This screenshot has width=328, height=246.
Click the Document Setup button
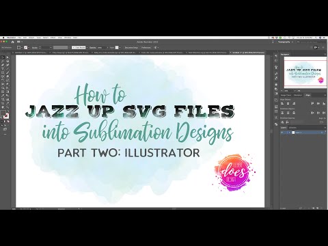(x=131, y=47)
